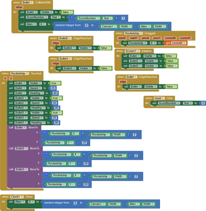Open Bullet2 dropdown in call Bullet2.MoveTo
Image resolution: width=206 pixels, height=211 pixels.
pyautogui.click(x=21, y=149)
